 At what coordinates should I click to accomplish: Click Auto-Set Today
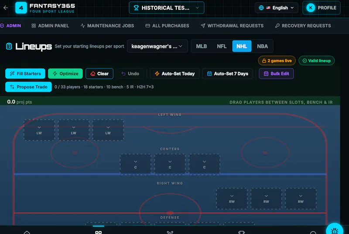coord(174,73)
